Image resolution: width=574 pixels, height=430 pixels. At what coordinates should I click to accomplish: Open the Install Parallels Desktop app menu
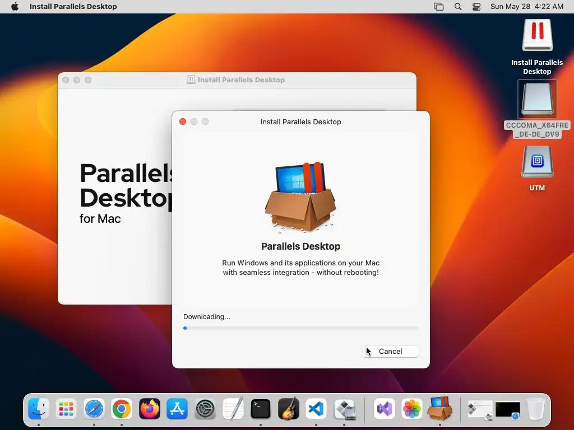pos(73,6)
